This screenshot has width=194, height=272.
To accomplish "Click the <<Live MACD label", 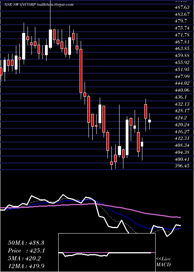I will tap(163, 262).
